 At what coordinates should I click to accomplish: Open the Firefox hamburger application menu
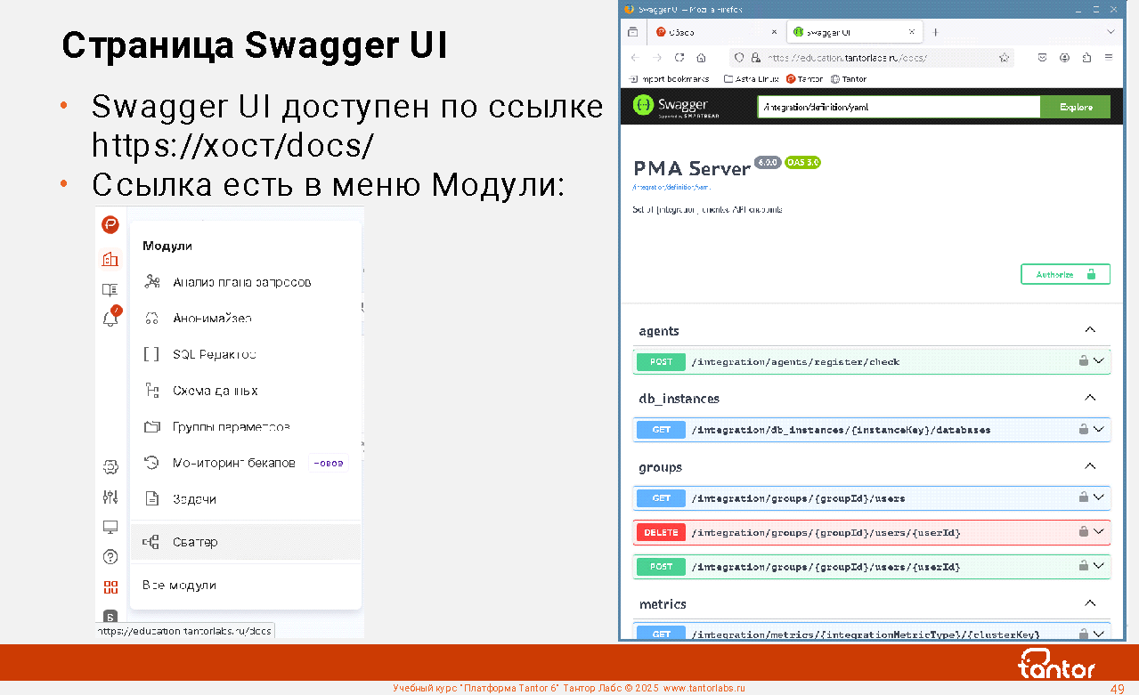point(1109,57)
